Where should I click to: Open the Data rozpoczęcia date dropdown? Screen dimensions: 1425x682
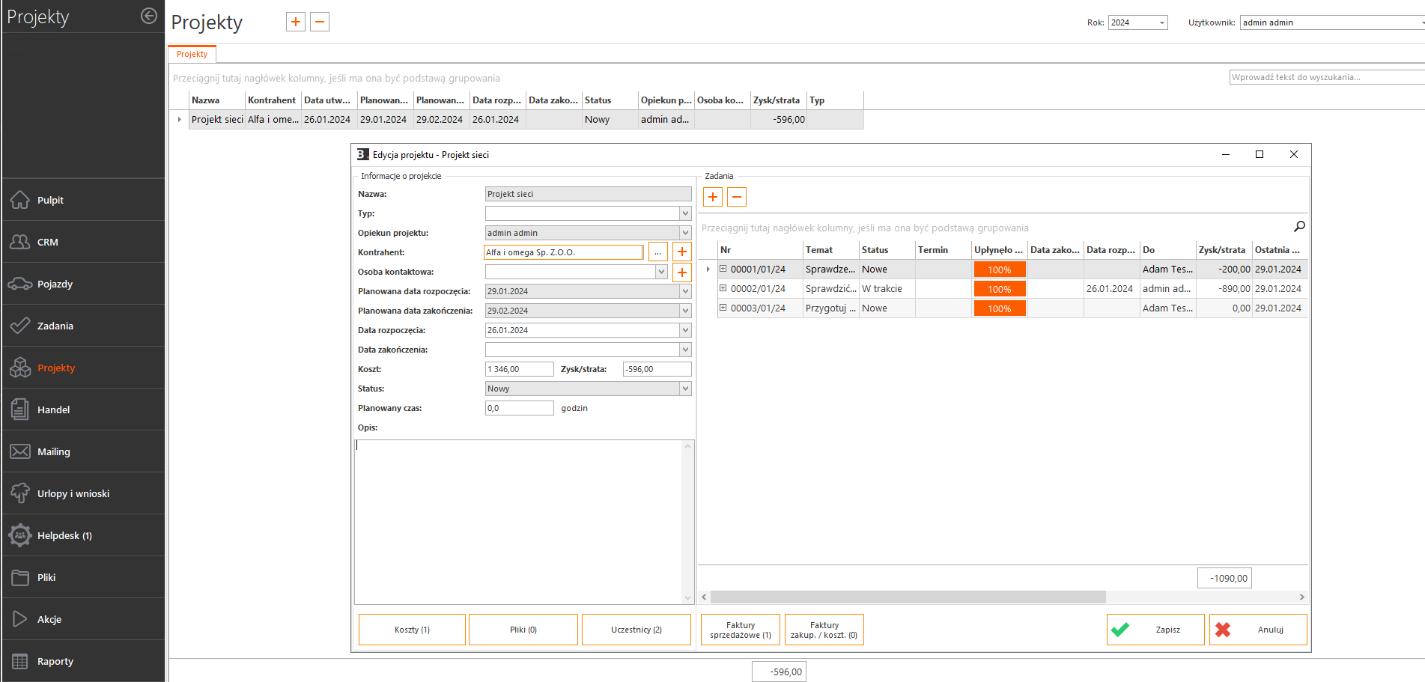tap(685, 330)
